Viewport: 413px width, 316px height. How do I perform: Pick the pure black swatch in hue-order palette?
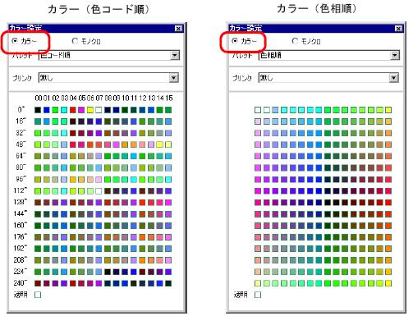(328, 203)
